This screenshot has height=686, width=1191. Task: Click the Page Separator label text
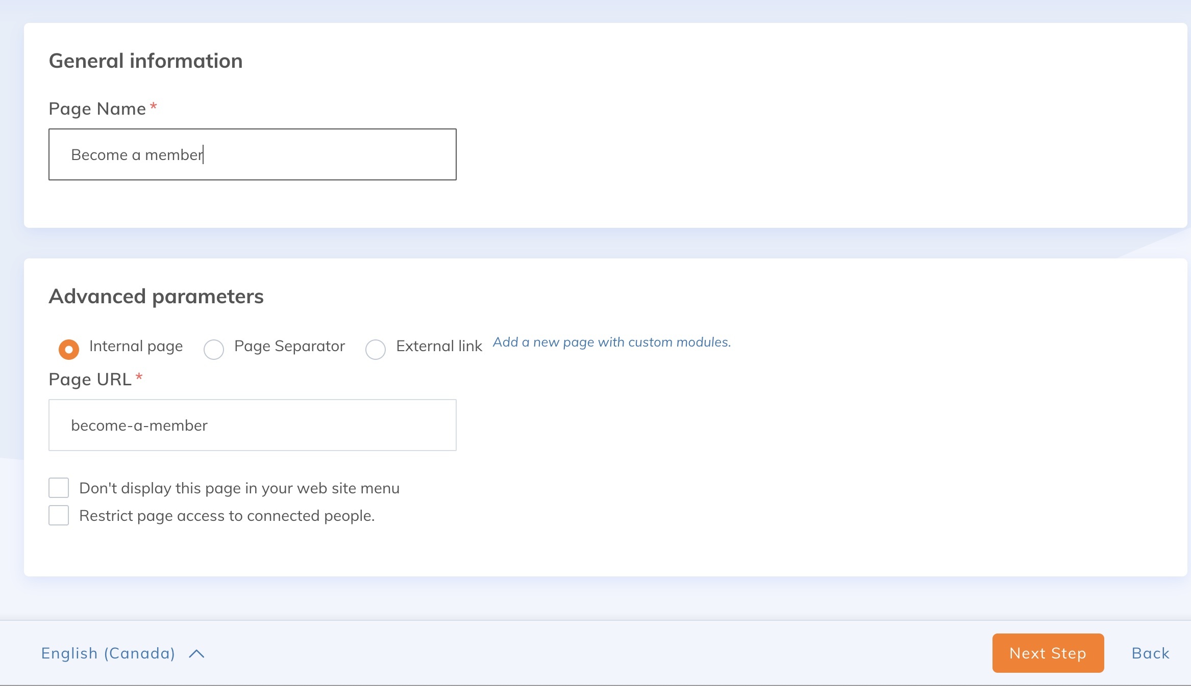click(289, 346)
